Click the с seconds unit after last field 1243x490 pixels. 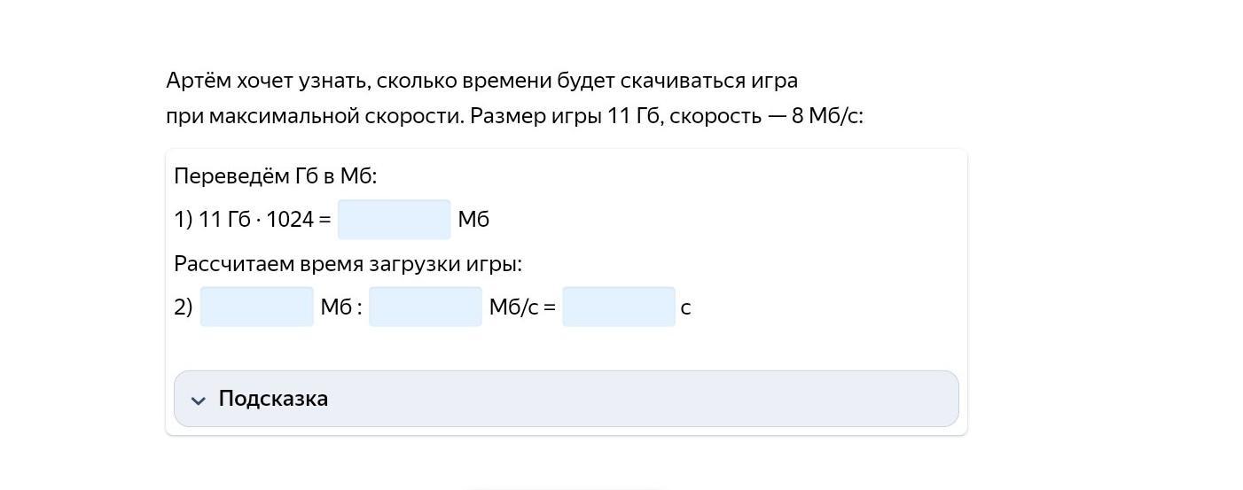(685, 308)
